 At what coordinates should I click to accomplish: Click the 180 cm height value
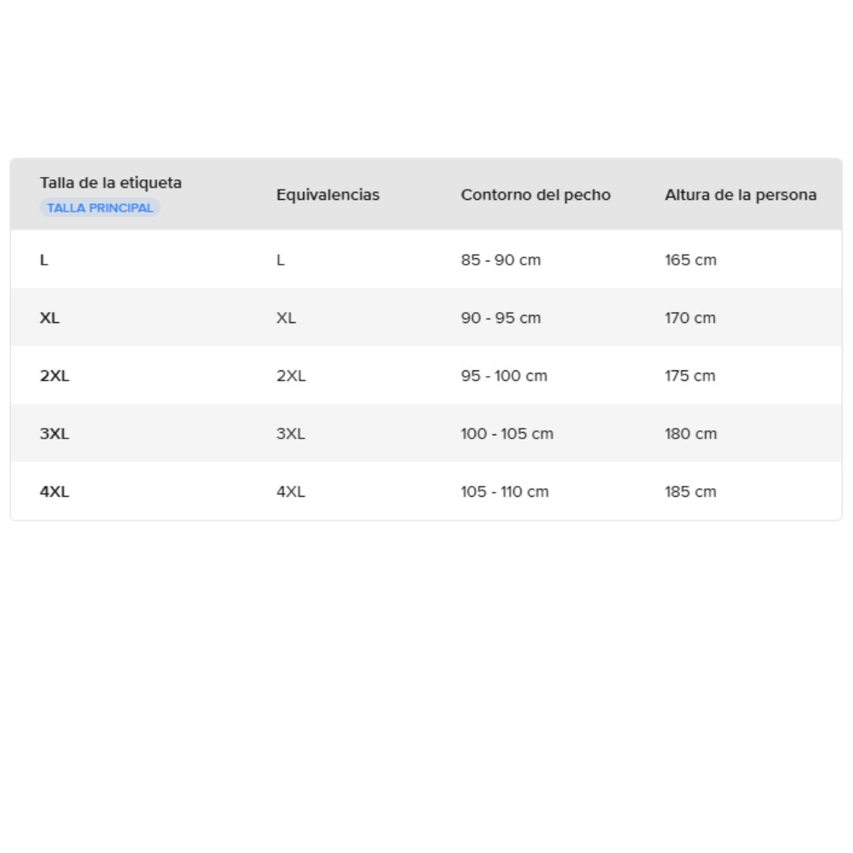(690, 434)
